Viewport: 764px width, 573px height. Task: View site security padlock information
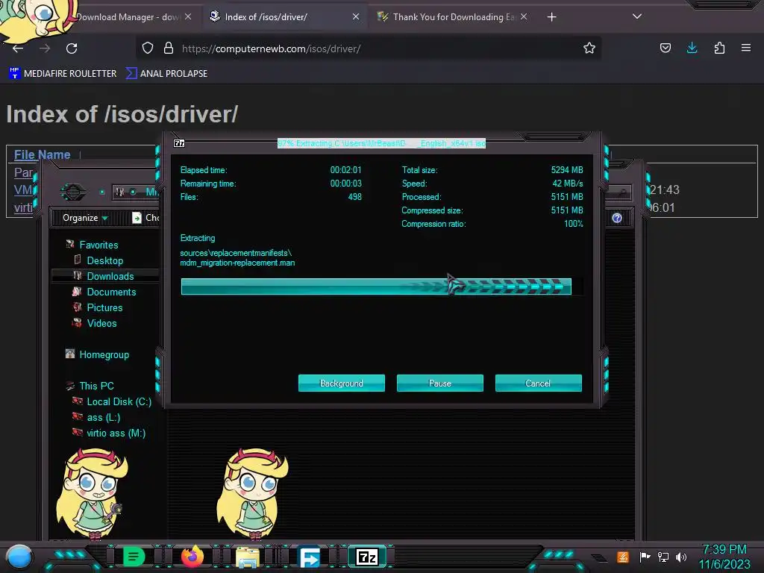tap(169, 48)
